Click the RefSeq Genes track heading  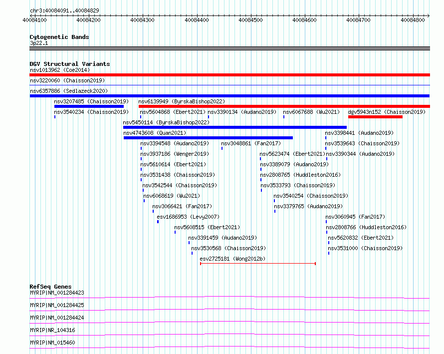pyautogui.click(x=50, y=287)
